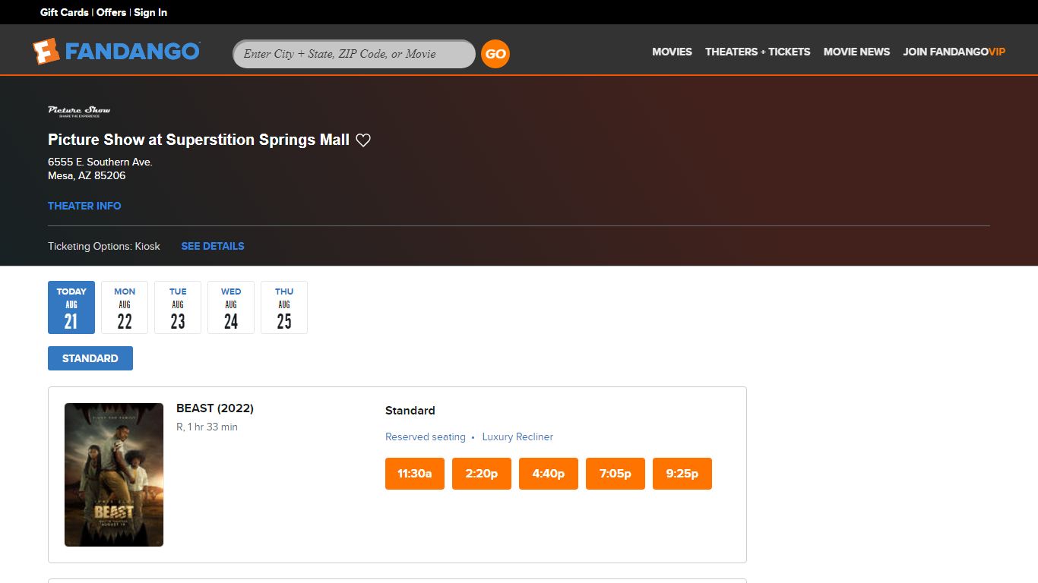Click the 'Ticketing Options: Kiosk' text
This screenshot has height=583, width=1038.
(104, 246)
